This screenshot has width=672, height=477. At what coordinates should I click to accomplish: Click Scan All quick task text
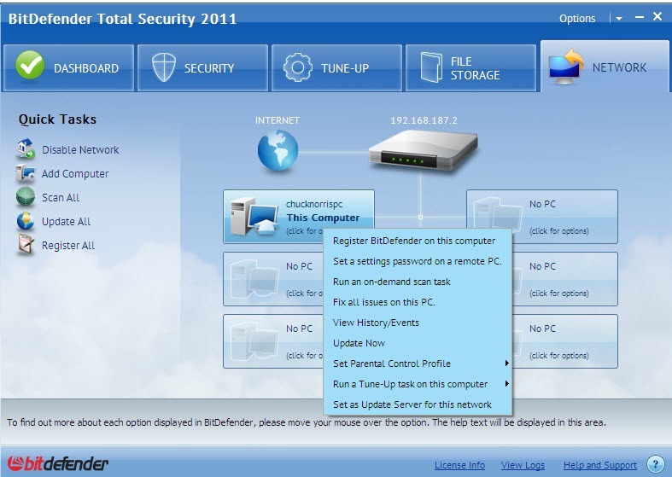[x=61, y=197]
